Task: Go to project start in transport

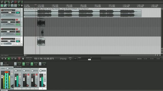Action: [x=2, y=59]
